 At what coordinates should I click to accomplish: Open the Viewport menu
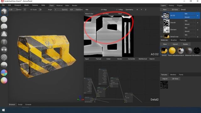coord(18,5)
